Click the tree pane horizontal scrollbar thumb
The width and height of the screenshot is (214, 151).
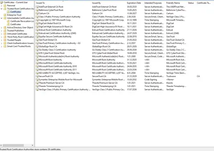click(13, 145)
